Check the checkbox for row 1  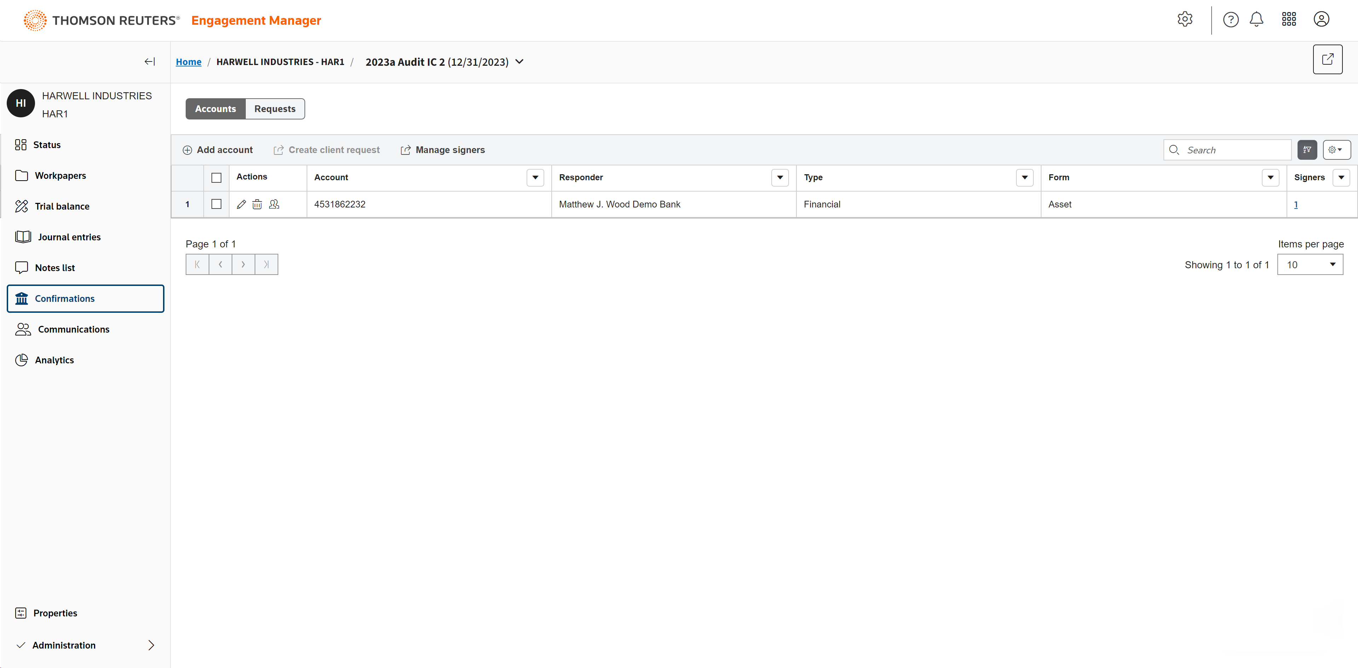[x=216, y=204]
